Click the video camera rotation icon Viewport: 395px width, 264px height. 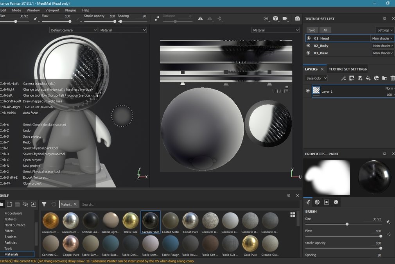point(285,18)
